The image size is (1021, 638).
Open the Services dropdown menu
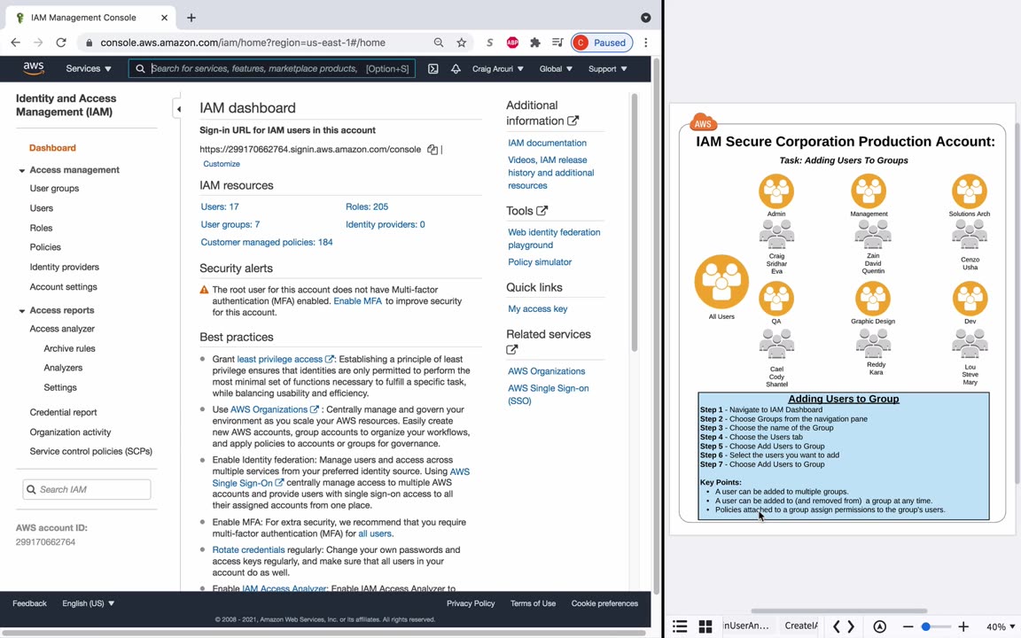tap(89, 68)
